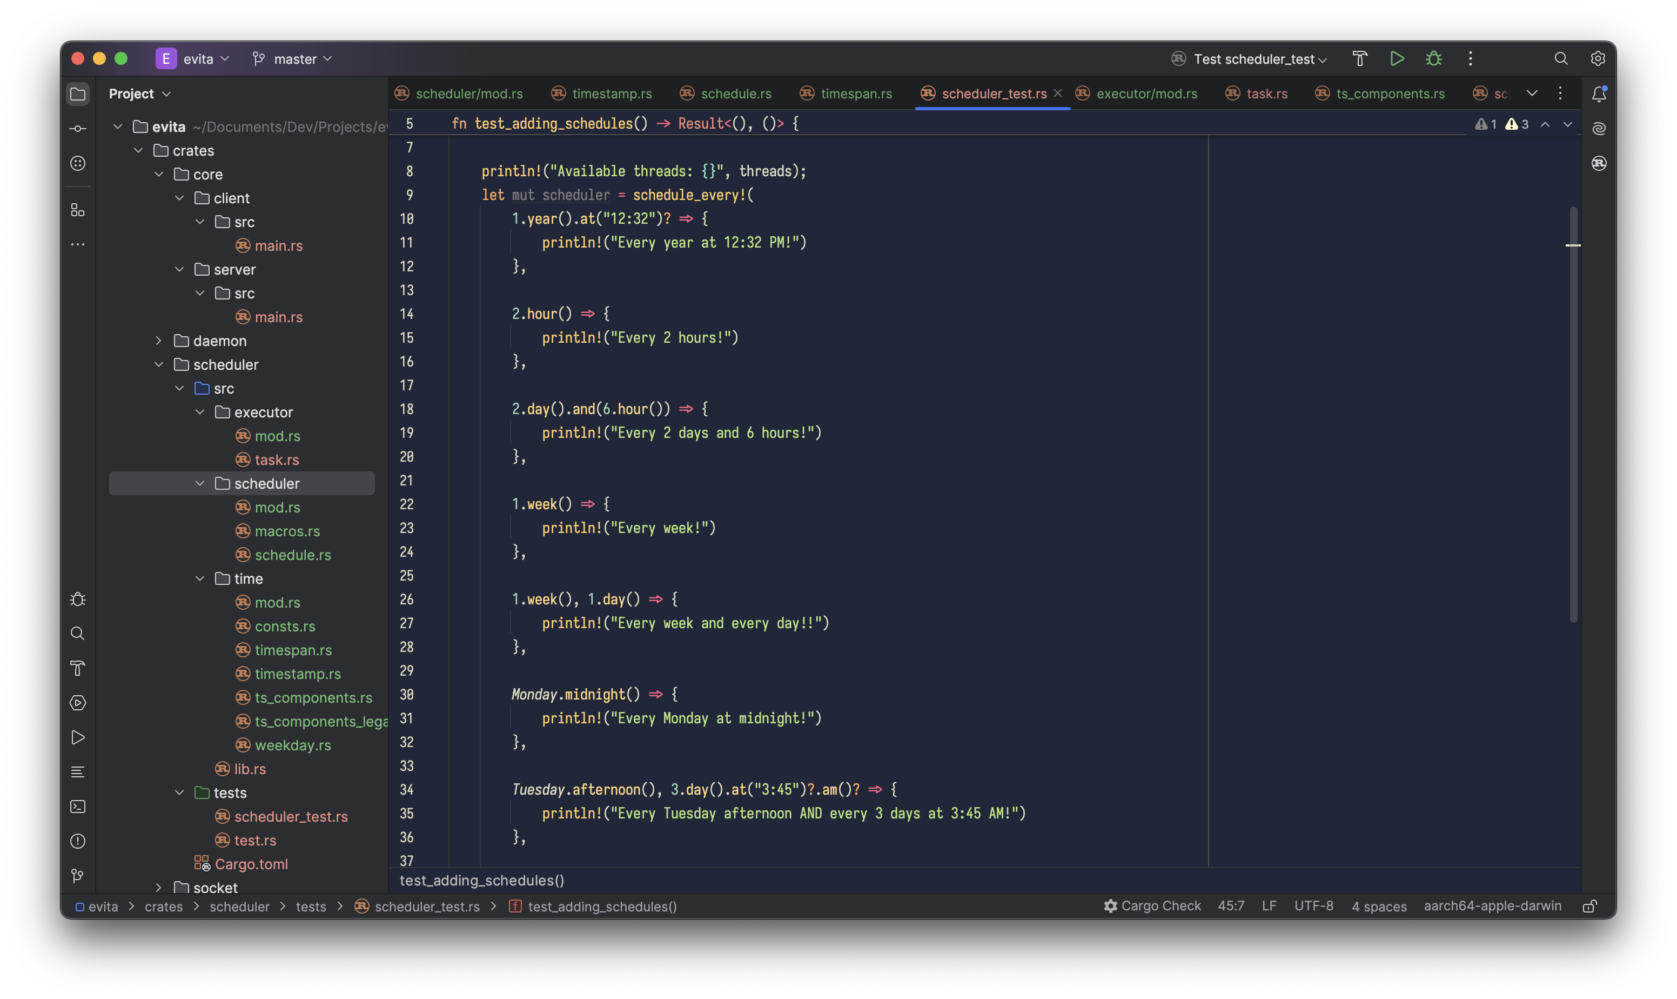This screenshot has width=1677, height=999.
Task: Jump to next highlighted error arrow
Action: pos(1567,124)
